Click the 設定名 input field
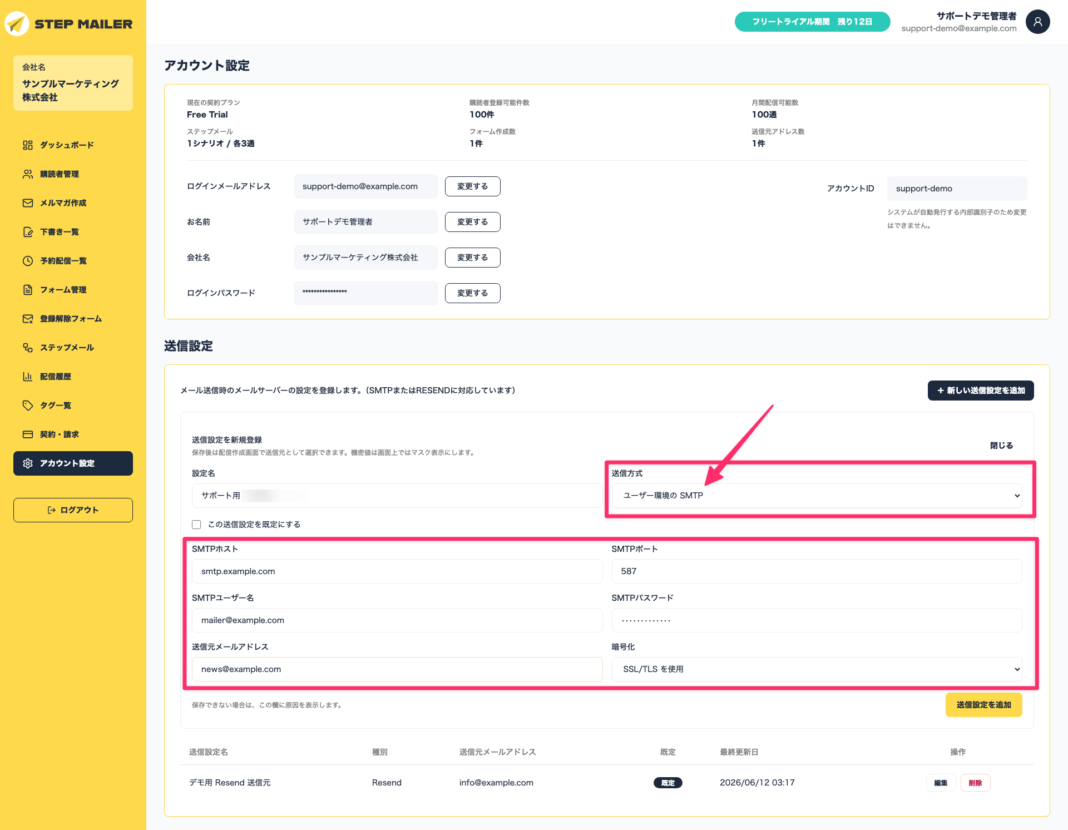The height and width of the screenshot is (830, 1068). click(397, 496)
